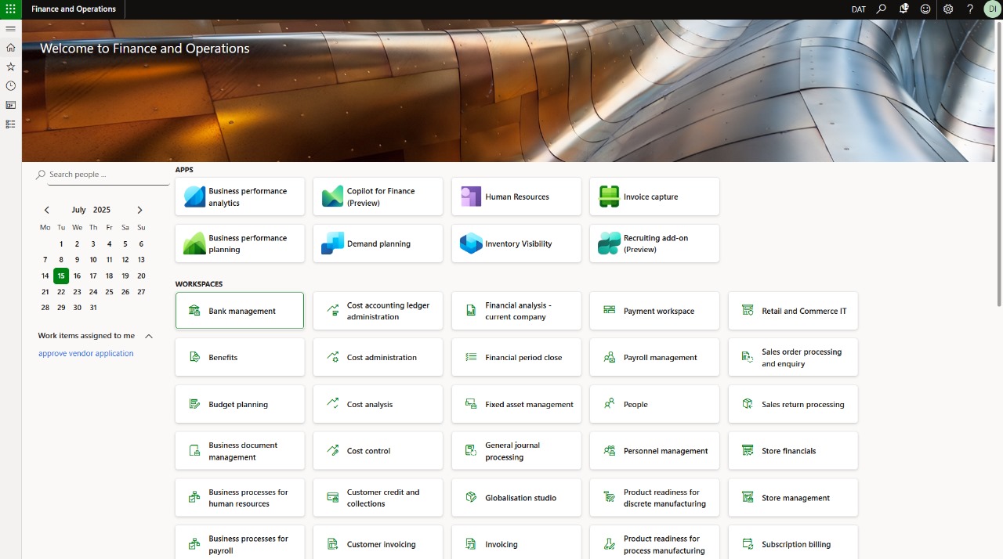Open the Store management workspace
1003x559 pixels.
(793, 498)
